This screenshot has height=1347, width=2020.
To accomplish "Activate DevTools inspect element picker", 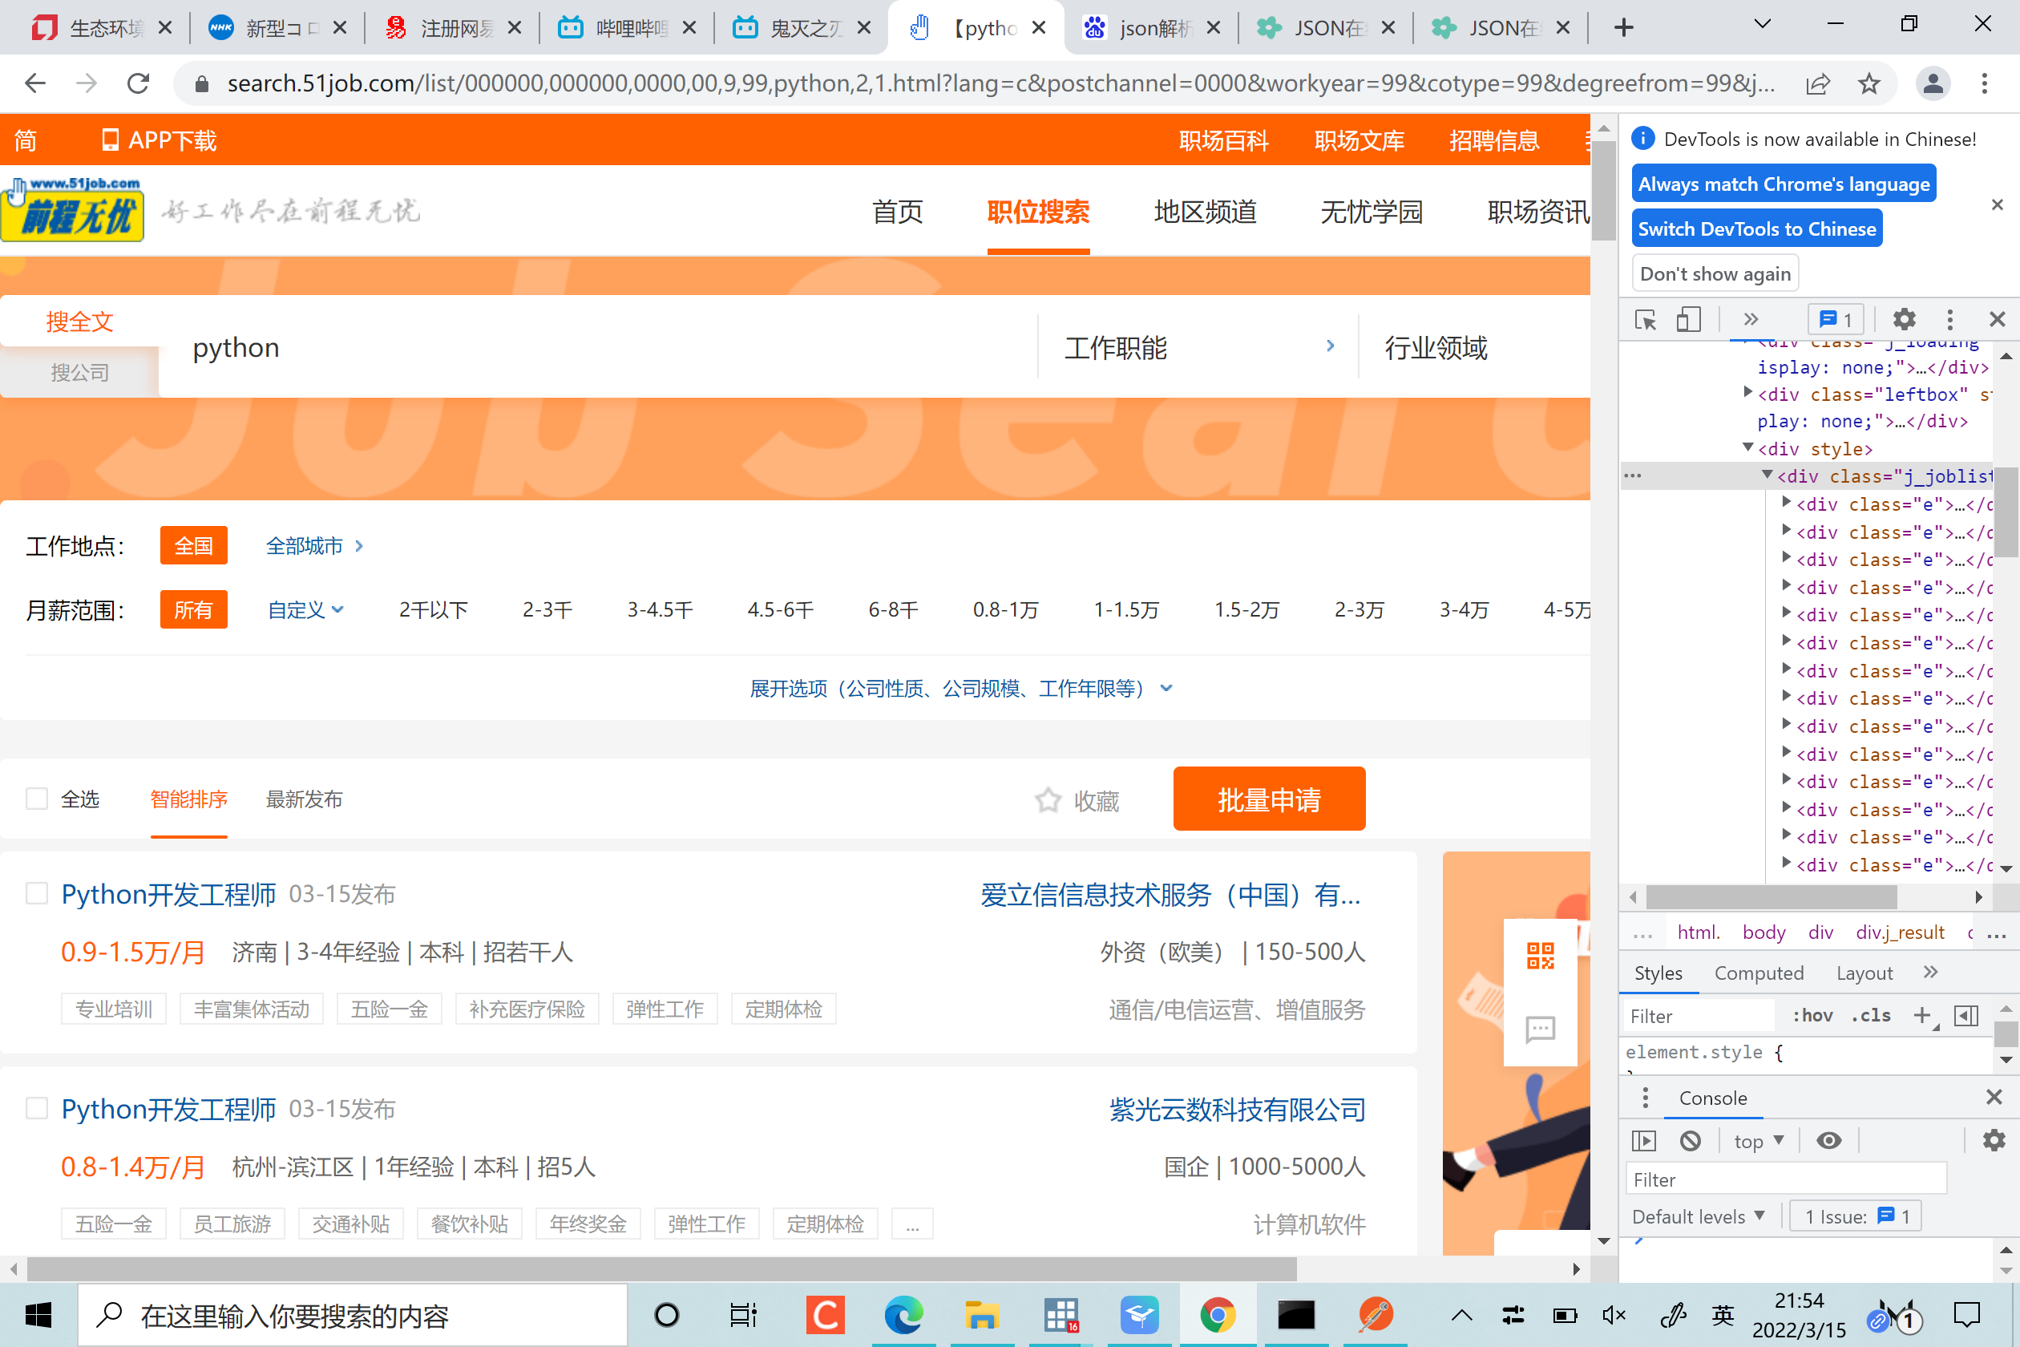I will click(x=1646, y=320).
